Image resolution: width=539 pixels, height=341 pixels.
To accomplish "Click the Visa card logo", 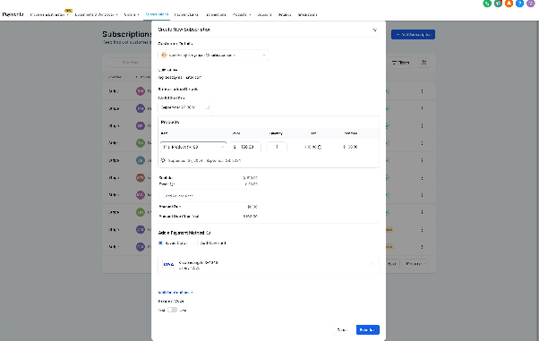I will coord(168,264).
